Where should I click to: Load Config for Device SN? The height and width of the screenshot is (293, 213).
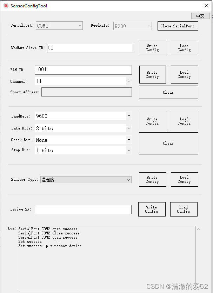[184, 209]
